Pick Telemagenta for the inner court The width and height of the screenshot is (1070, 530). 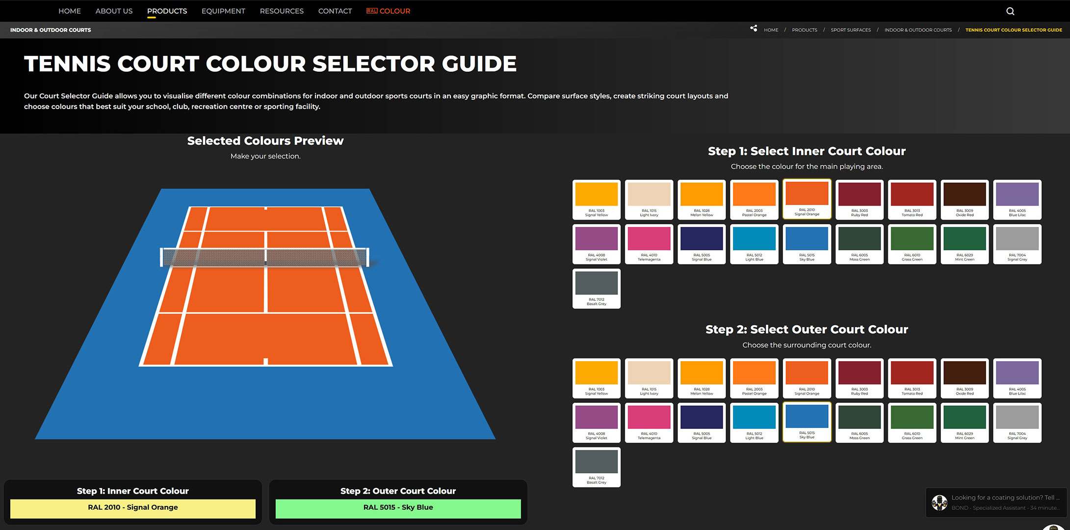649,244
